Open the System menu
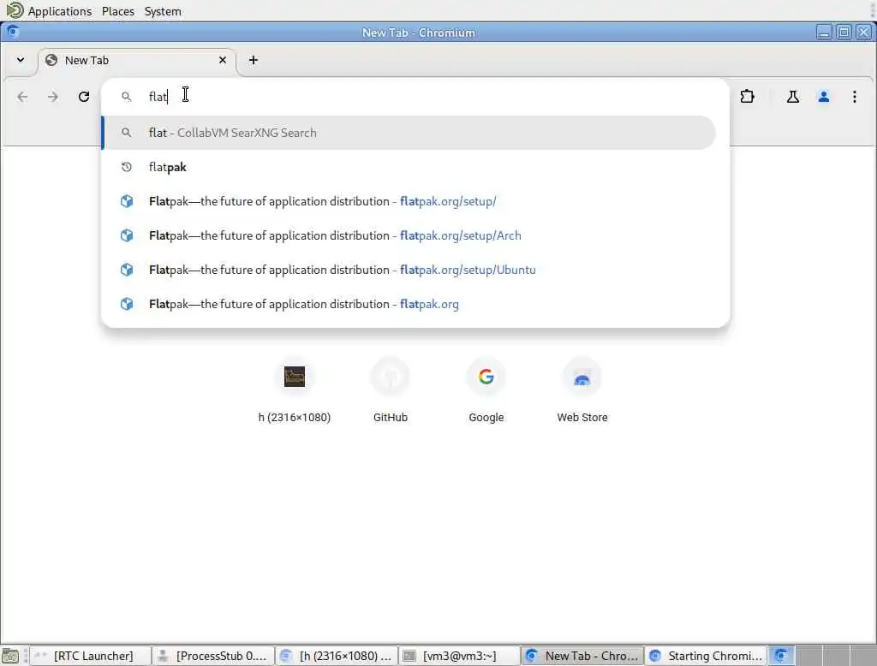 (163, 11)
